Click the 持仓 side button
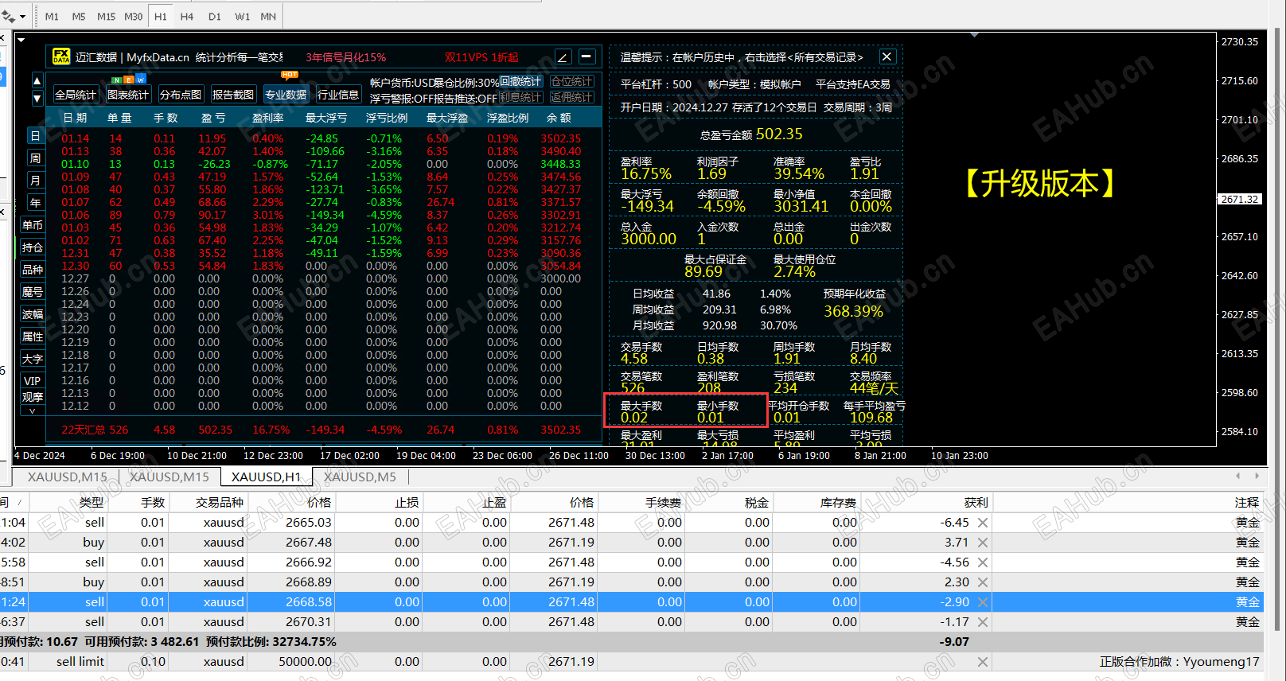The height and width of the screenshot is (681, 1286). click(33, 247)
